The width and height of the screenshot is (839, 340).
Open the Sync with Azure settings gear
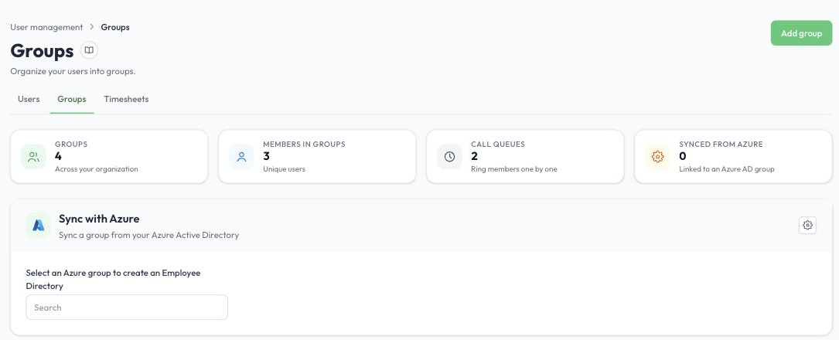[807, 225]
